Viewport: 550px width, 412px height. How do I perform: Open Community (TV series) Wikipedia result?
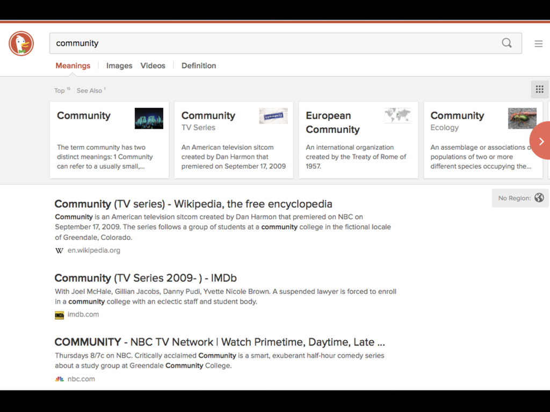coord(193,204)
